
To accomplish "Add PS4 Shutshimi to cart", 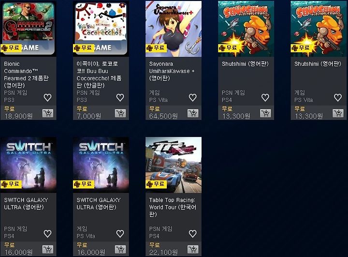I will tap(265, 113).
